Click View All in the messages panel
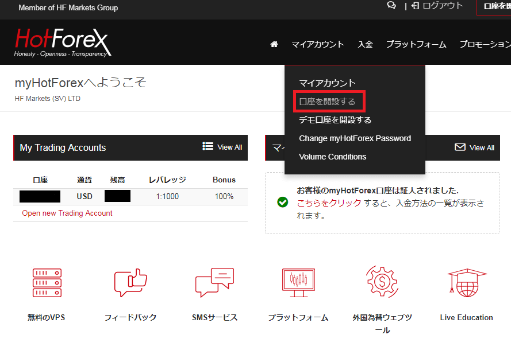The width and height of the screenshot is (511, 358). [x=482, y=148]
